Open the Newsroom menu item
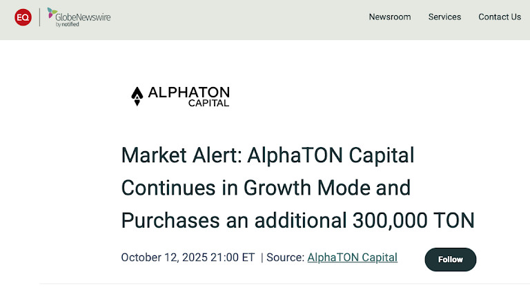 (x=390, y=17)
